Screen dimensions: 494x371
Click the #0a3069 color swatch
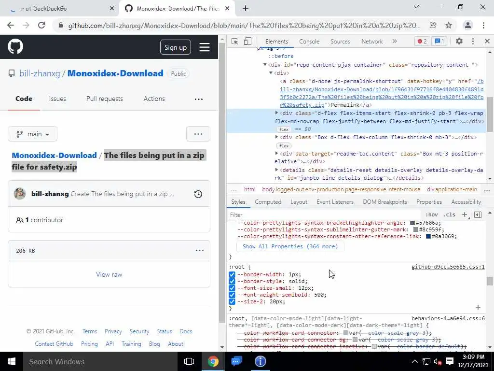pyautogui.click(x=428, y=236)
